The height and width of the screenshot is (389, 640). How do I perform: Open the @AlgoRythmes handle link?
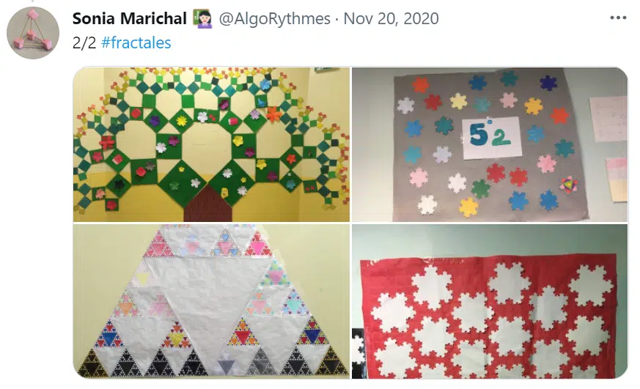point(275,18)
